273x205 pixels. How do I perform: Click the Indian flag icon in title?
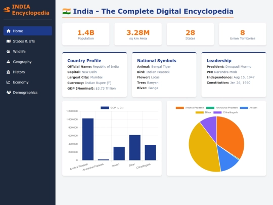[67, 11]
